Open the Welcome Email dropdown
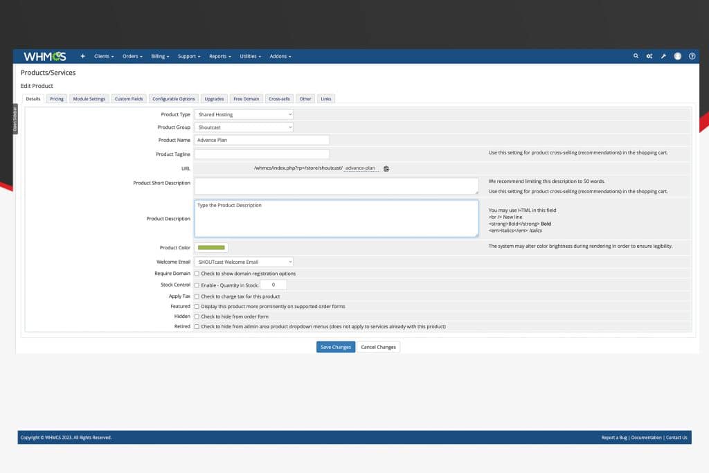This screenshot has height=473, width=709. click(244, 262)
